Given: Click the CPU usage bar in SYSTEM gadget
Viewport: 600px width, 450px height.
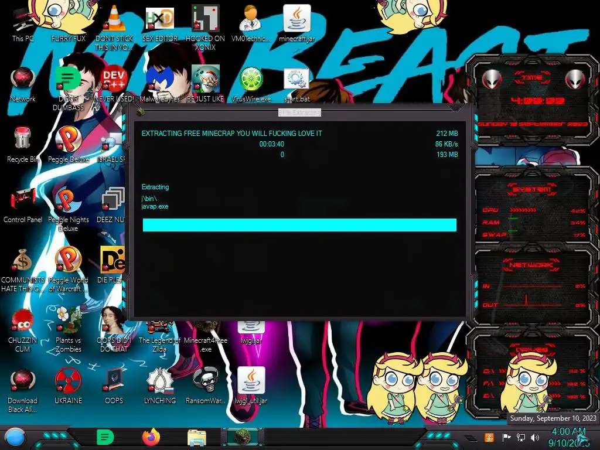Looking at the screenshot, I should [523, 210].
